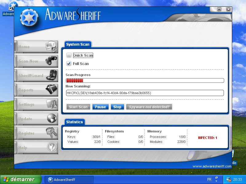Click the Processes count 18/0
The height and width of the screenshot is (184, 246).
(182, 137)
